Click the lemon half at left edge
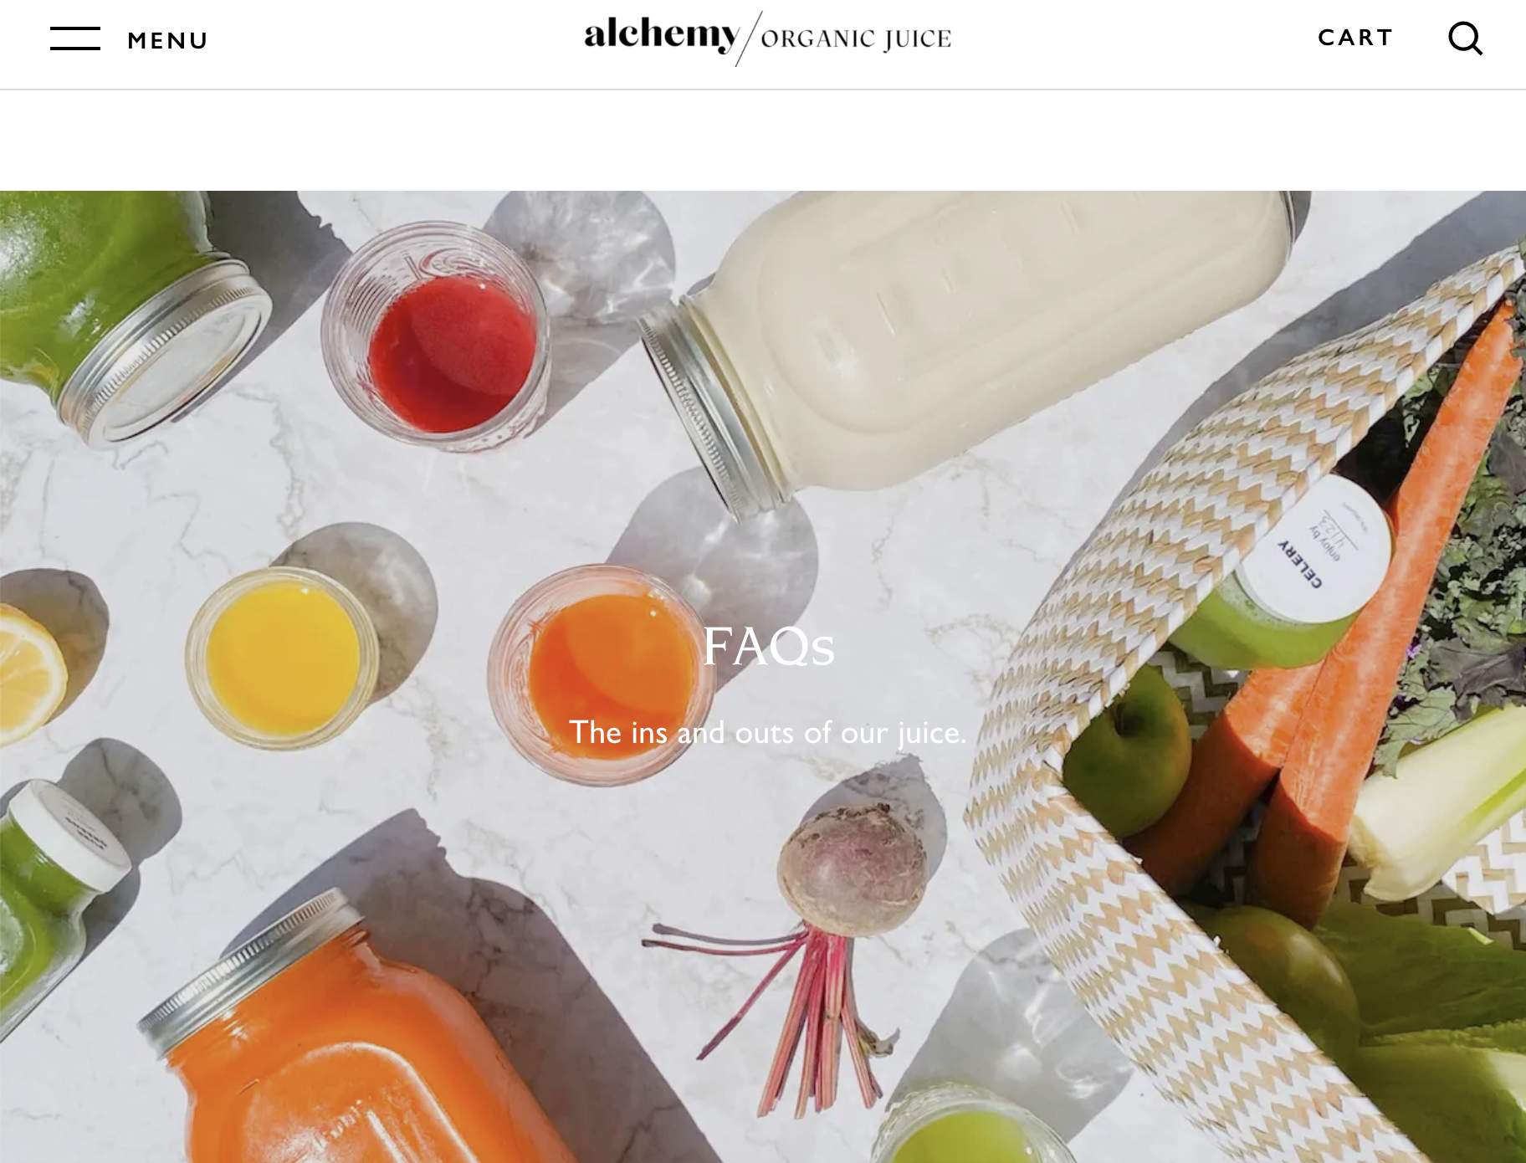 coord(29,674)
